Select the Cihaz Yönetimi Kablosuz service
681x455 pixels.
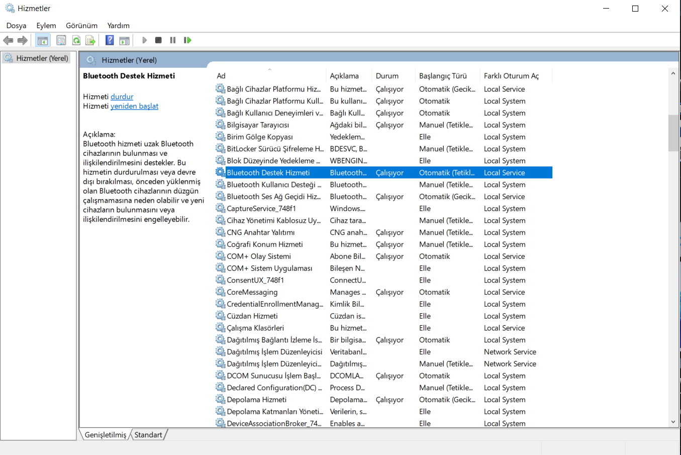384,220
